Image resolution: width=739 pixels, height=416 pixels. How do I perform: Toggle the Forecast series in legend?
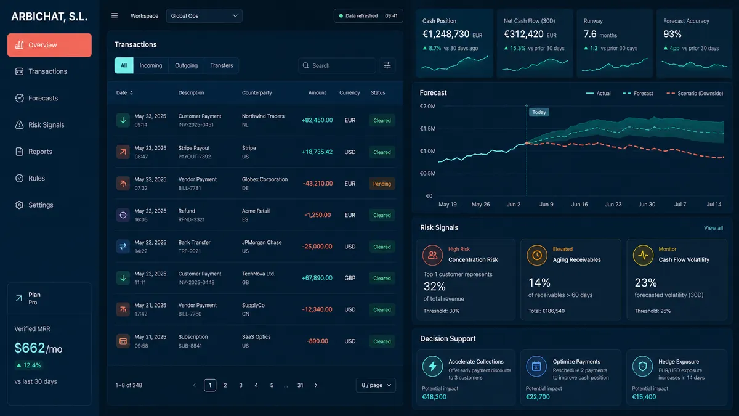(x=638, y=94)
